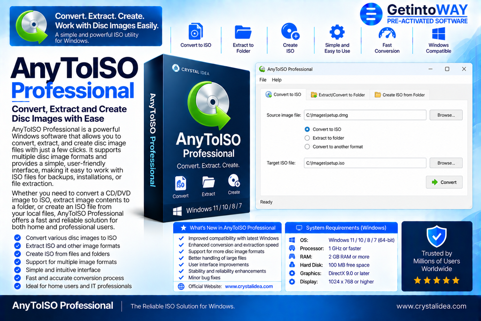
Task: Click the Create ISO disc icon
Action: pos(290,31)
